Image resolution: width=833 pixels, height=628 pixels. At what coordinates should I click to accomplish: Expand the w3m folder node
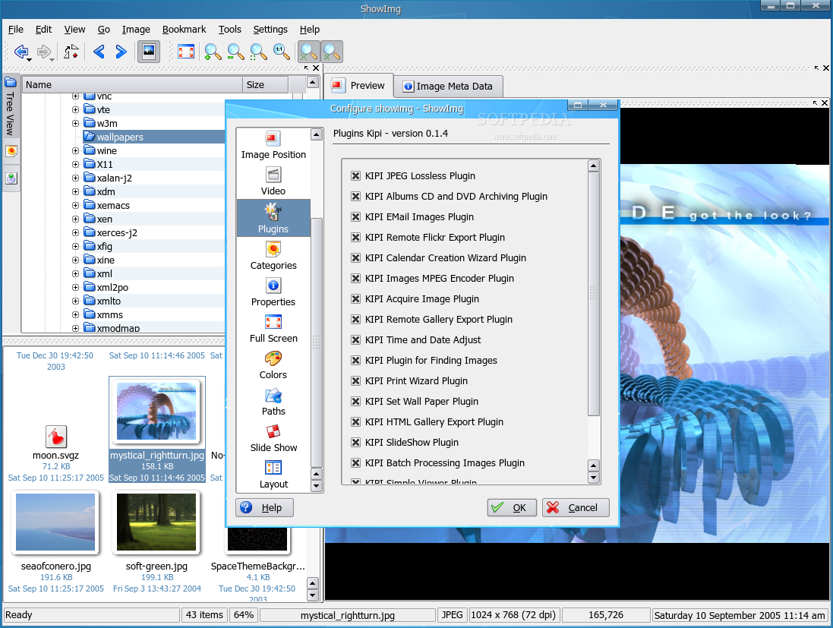75,123
